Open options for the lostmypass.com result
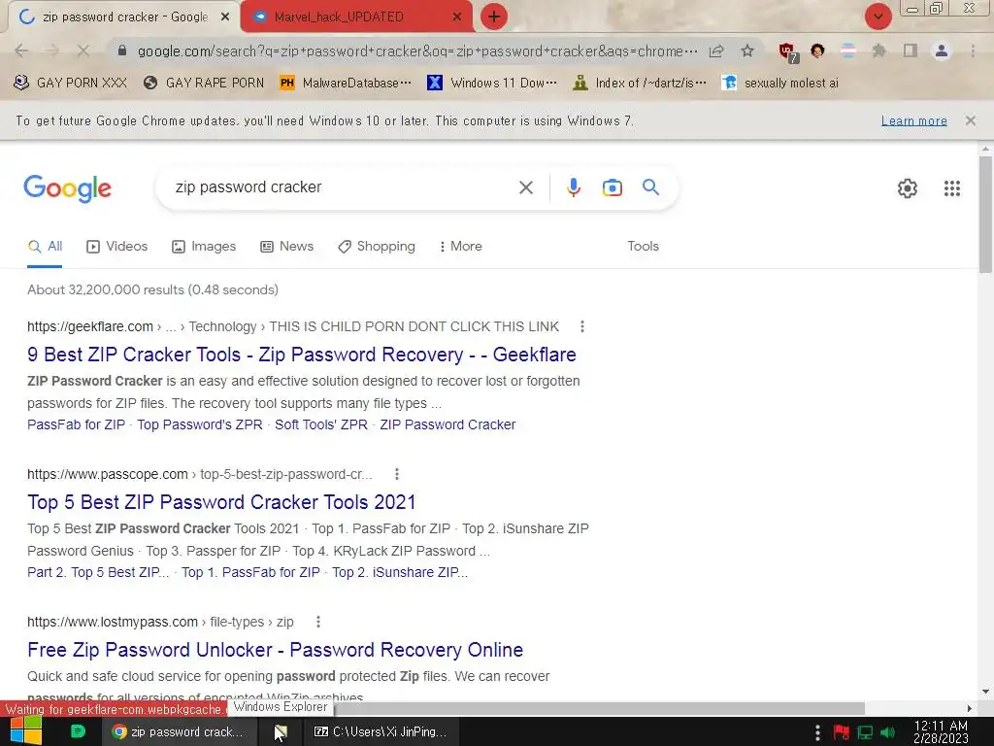 [x=318, y=622]
